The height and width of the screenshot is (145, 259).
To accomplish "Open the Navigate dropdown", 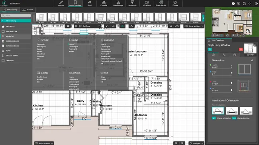I will pyautogui.click(x=196, y=143).
